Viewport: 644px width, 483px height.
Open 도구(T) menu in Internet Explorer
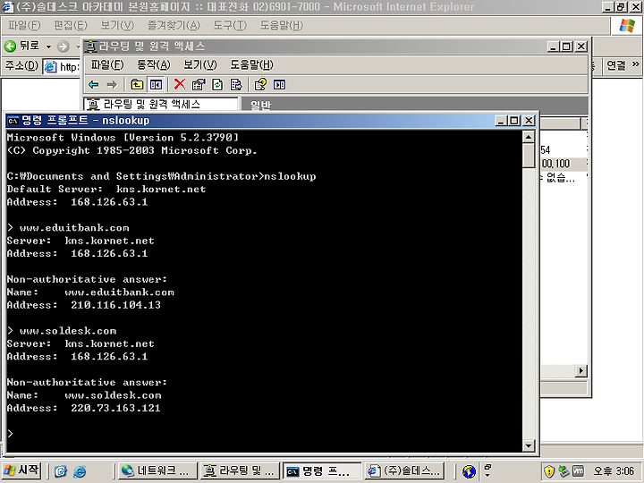coord(230,25)
